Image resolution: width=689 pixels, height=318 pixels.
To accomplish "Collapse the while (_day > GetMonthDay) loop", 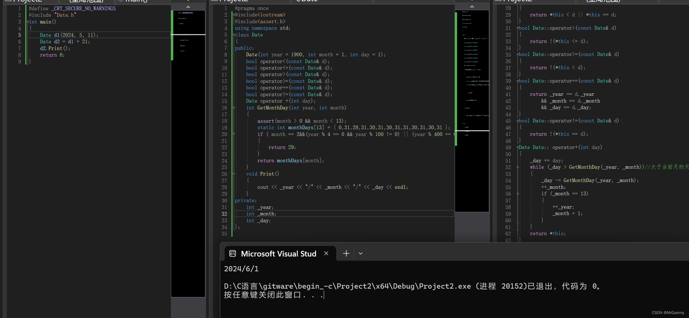I will click(x=518, y=167).
